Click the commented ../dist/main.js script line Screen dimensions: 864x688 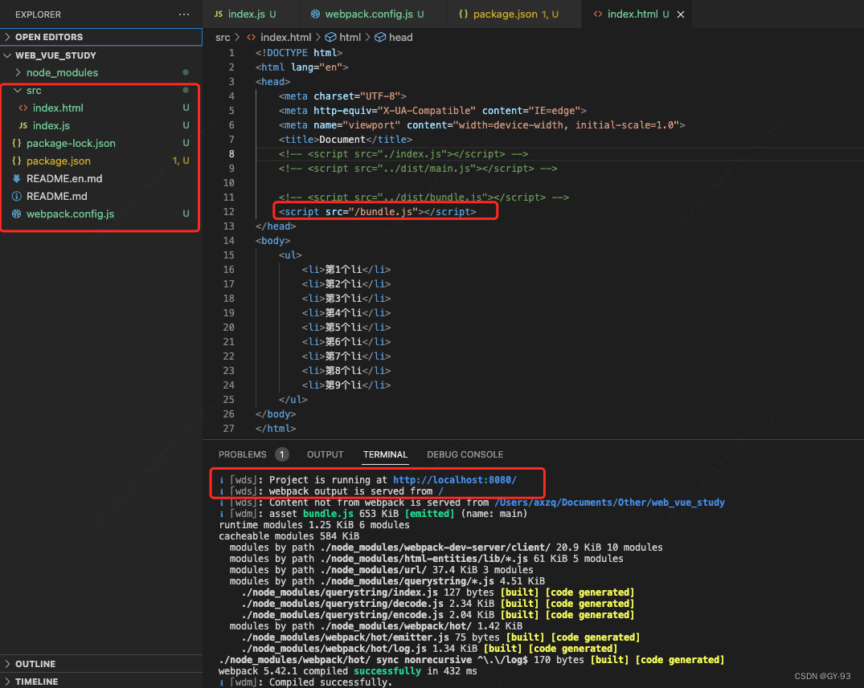pos(418,169)
